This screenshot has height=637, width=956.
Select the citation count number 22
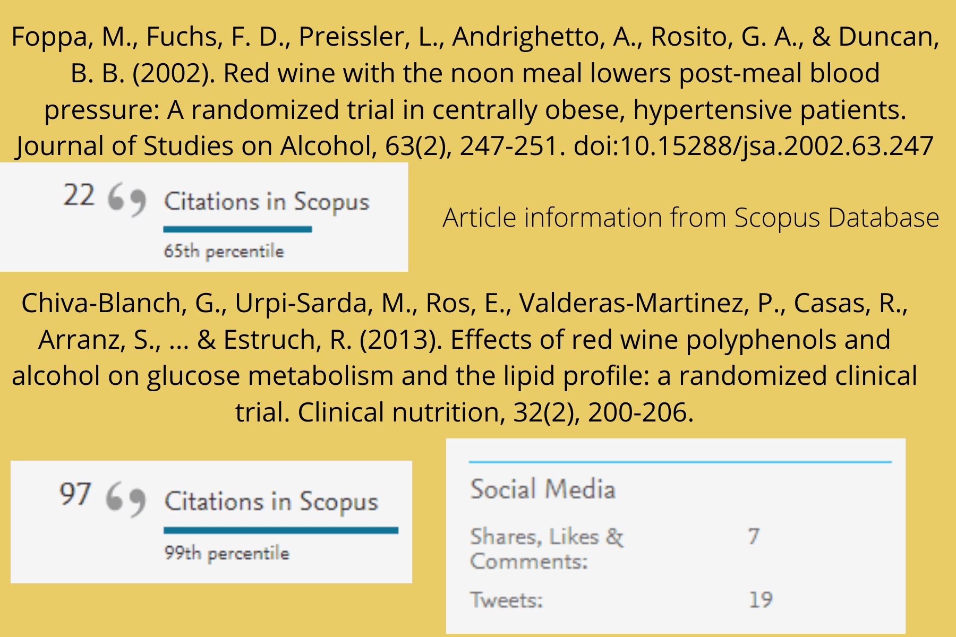(x=79, y=195)
